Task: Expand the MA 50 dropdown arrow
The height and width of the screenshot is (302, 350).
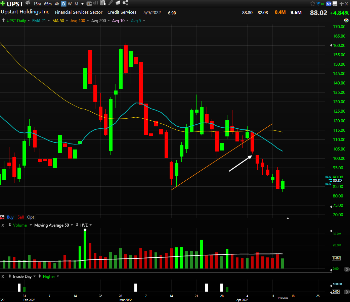Action: point(67,21)
